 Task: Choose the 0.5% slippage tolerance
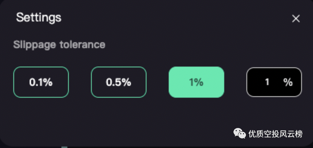119,82
